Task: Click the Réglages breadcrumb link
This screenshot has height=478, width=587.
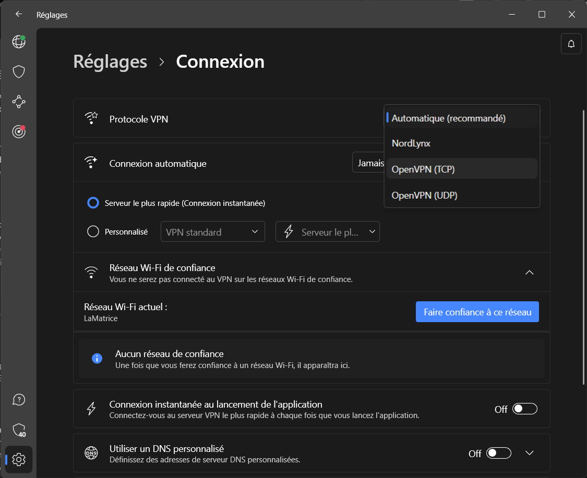Action: point(110,62)
